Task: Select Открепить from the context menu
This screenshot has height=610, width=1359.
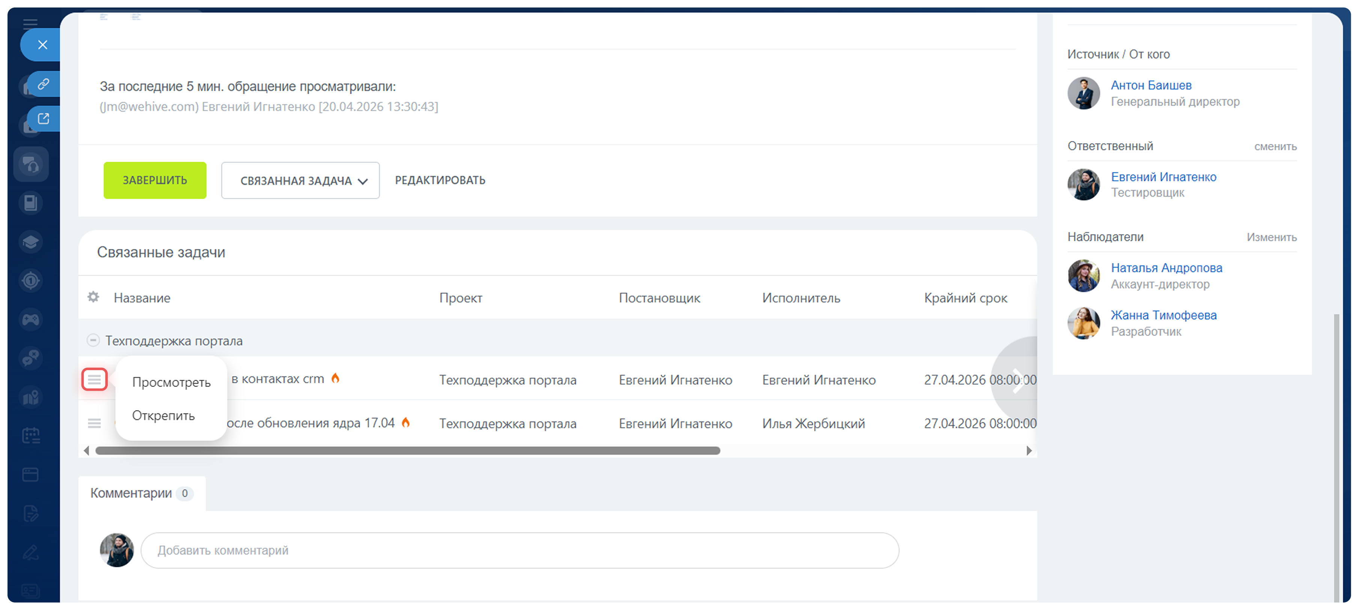Action: pos(163,416)
